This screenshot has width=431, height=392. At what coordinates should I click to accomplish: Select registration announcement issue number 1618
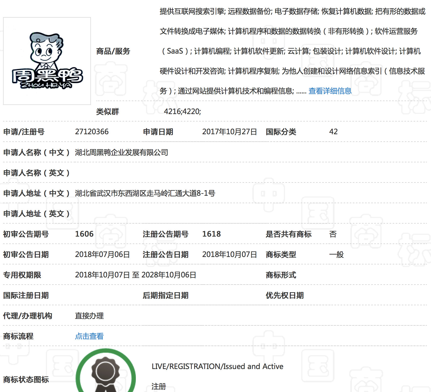pos(211,234)
